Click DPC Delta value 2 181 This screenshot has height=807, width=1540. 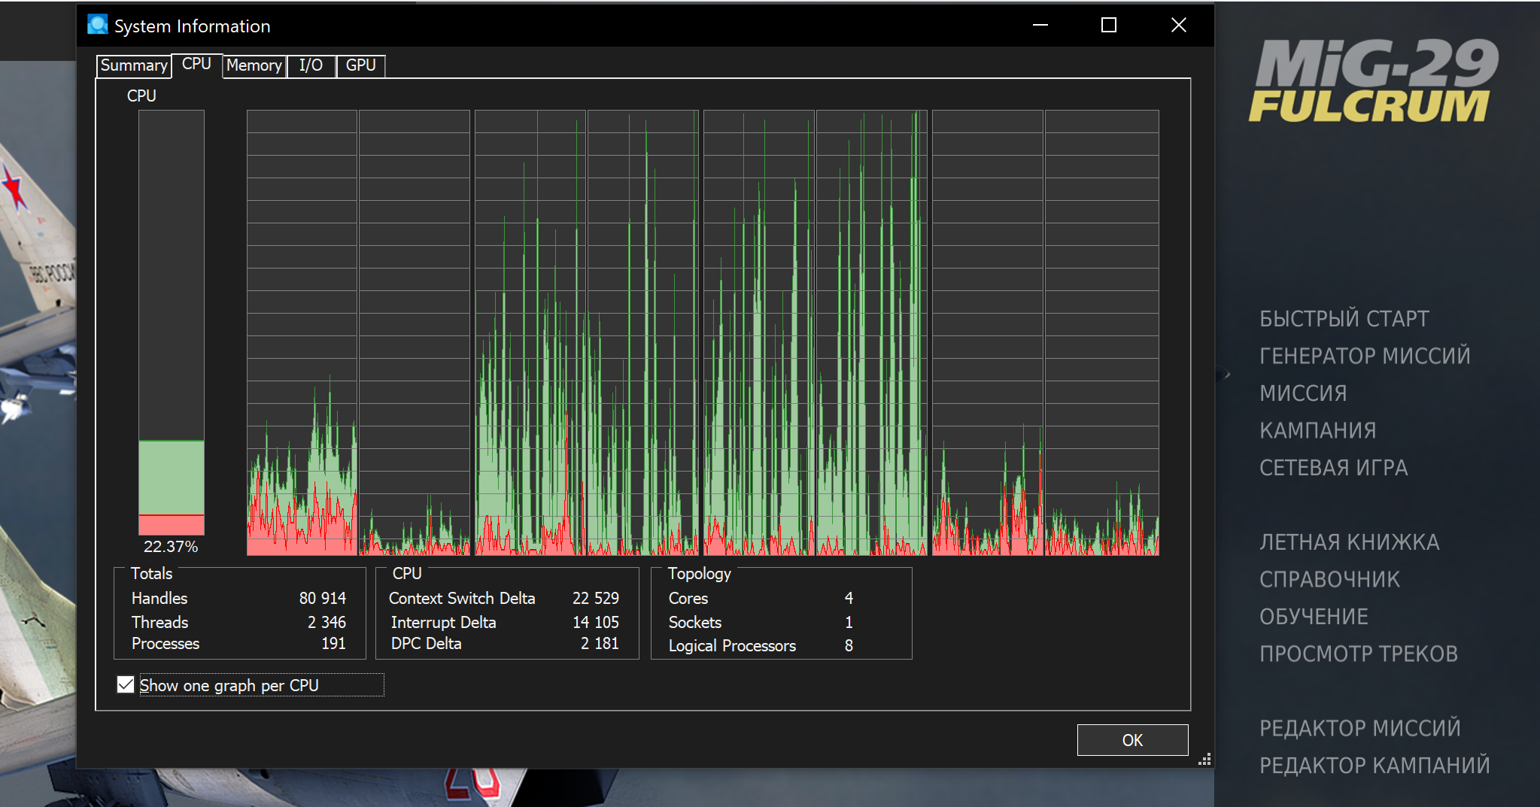click(600, 644)
